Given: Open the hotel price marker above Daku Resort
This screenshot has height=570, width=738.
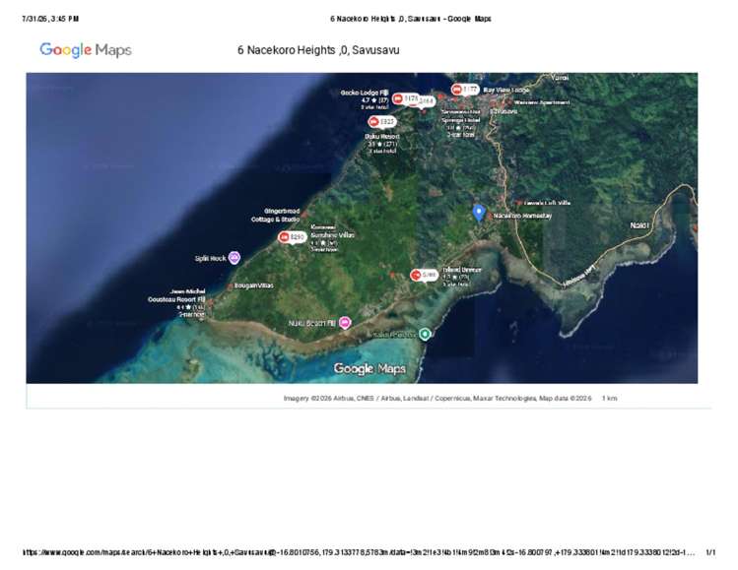Looking at the screenshot, I should (382, 122).
